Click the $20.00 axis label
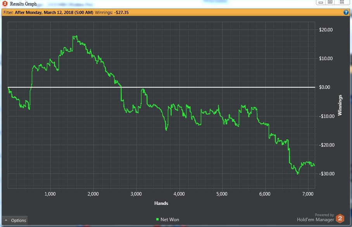This screenshot has height=227, width=352. [326, 29]
